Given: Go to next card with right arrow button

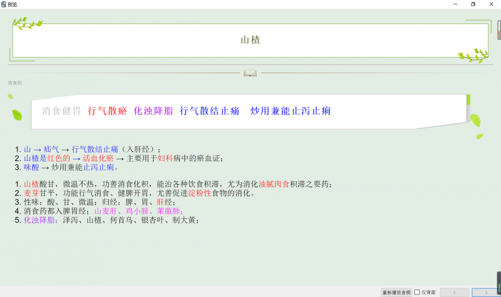Looking at the screenshot, I should point(486,292).
